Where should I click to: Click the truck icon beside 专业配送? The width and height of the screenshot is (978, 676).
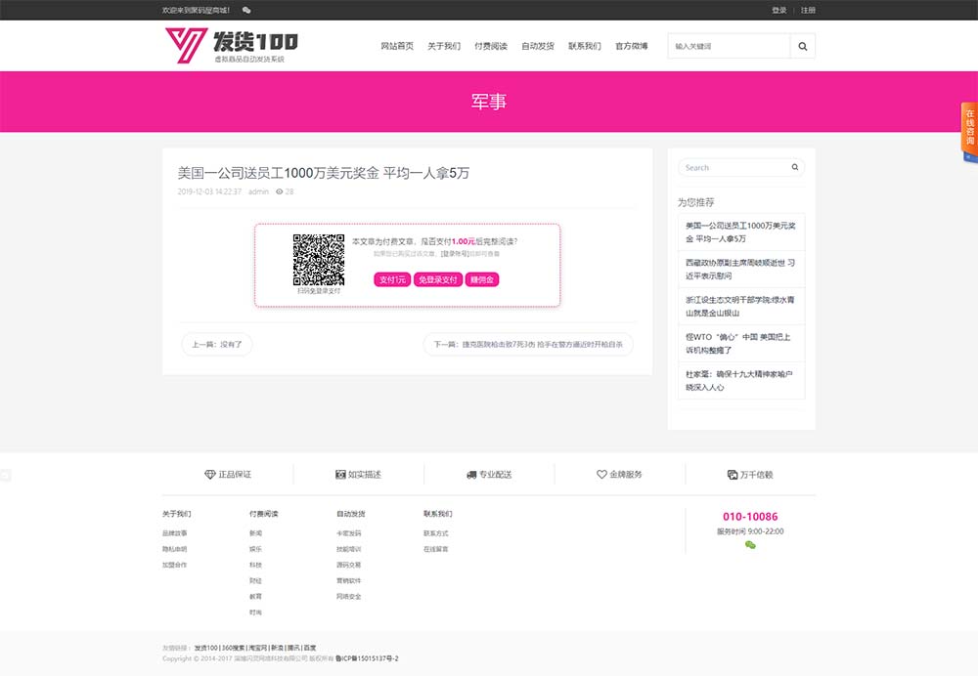pos(471,475)
